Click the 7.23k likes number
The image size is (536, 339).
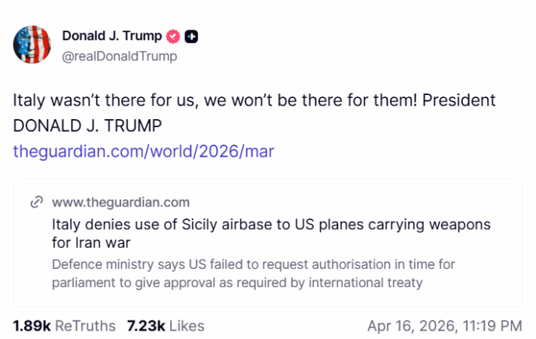point(145,325)
